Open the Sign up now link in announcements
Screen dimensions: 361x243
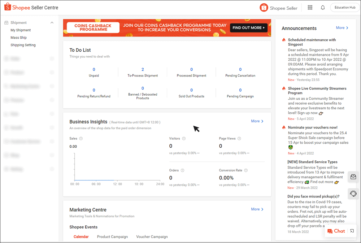[x=308, y=113]
